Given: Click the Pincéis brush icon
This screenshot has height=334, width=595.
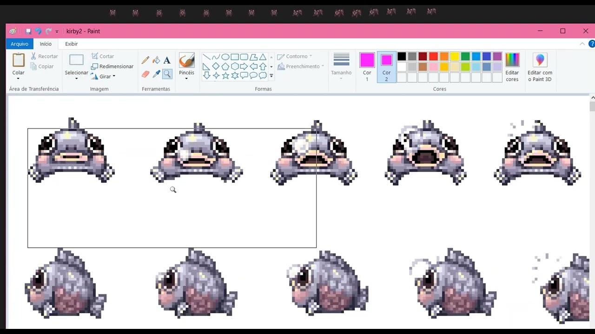Looking at the screenshot, I should [186, 60].
